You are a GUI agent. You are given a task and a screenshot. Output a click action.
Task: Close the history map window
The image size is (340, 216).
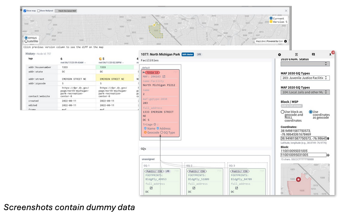point(286,11)
